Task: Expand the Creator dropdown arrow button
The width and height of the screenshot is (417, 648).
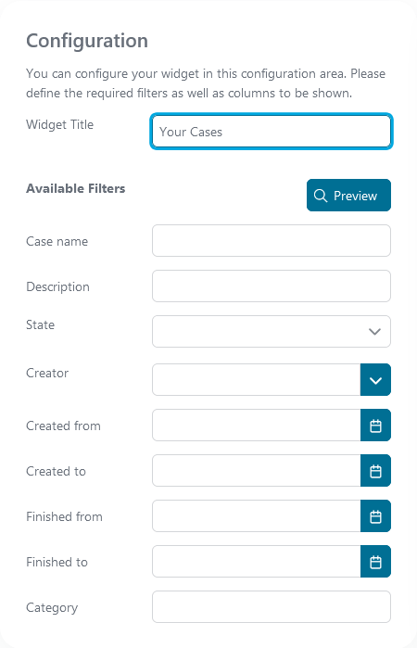Action: click(375, 380)
